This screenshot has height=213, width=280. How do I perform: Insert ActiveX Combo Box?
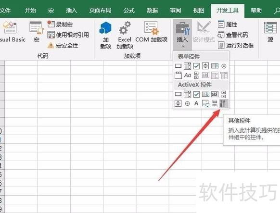187,94
